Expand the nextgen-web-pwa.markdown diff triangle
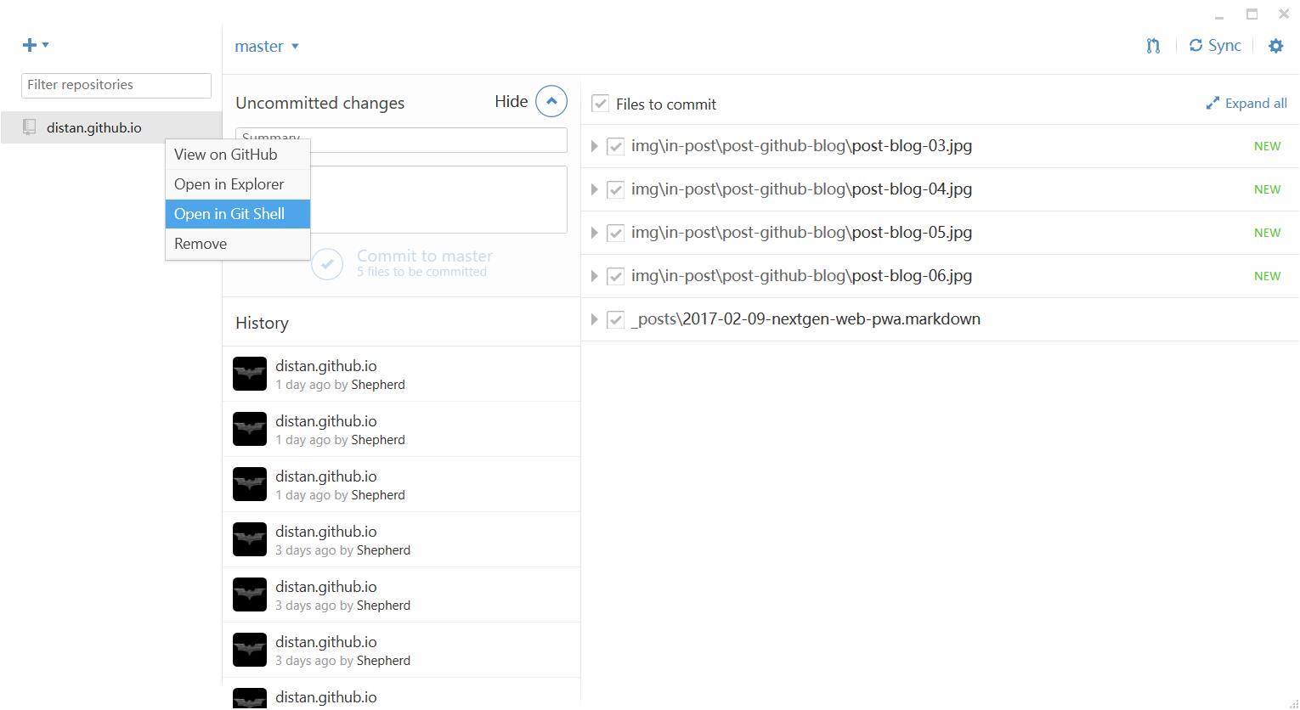The height and width of the screenshot is (710, 1300). tap(594, 319)
